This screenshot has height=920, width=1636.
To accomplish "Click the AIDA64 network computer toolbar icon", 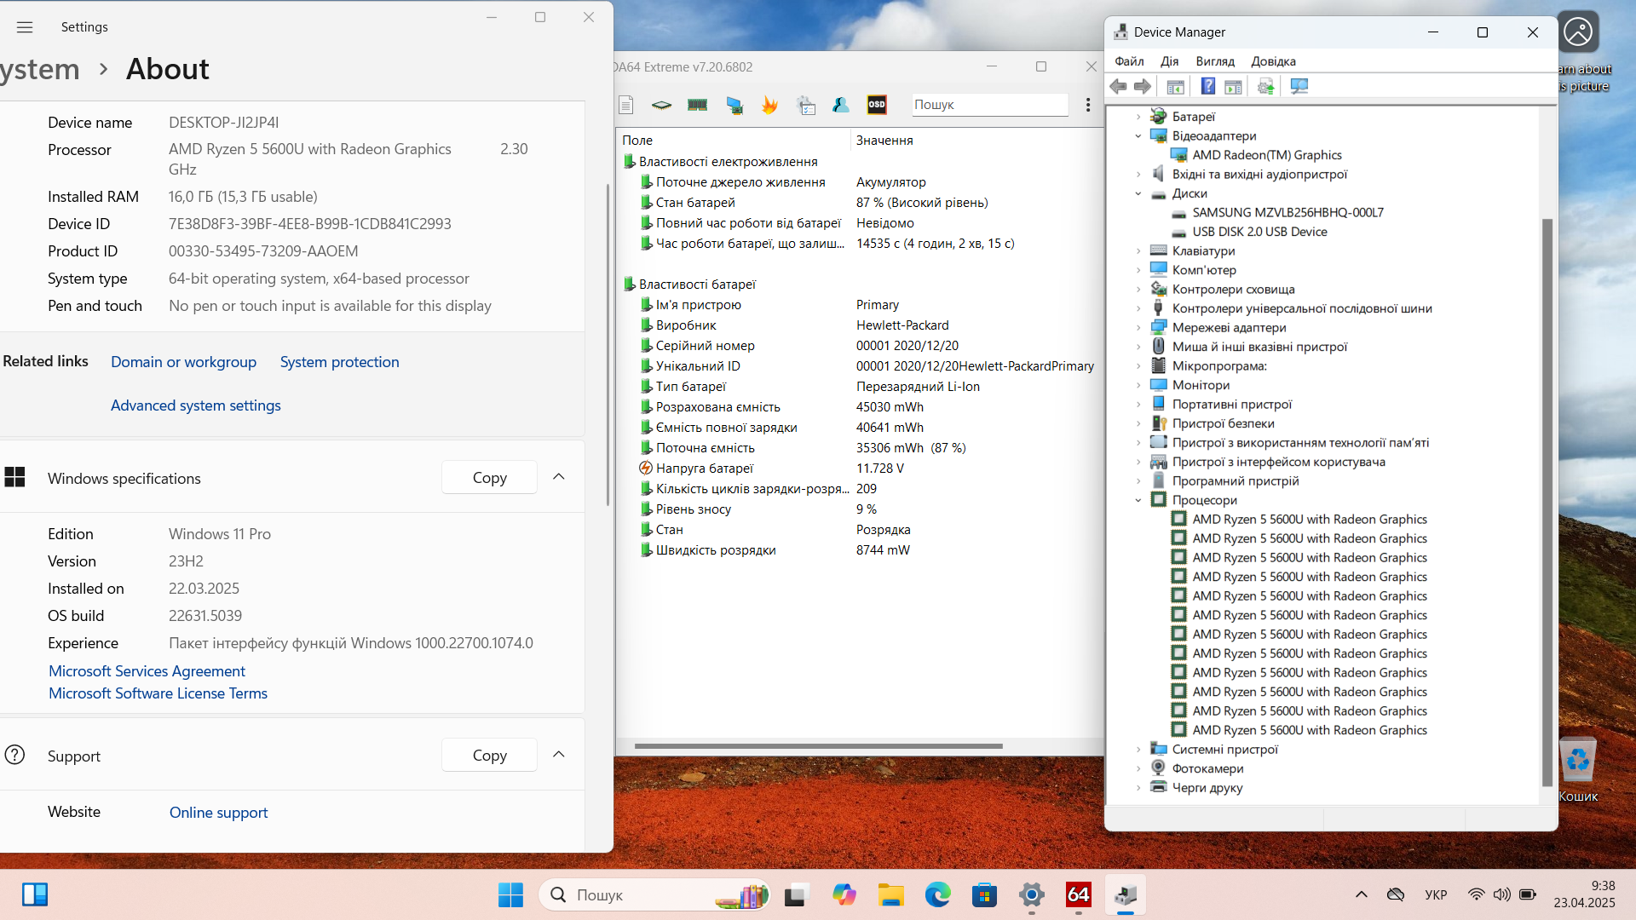I will [734, 105].
